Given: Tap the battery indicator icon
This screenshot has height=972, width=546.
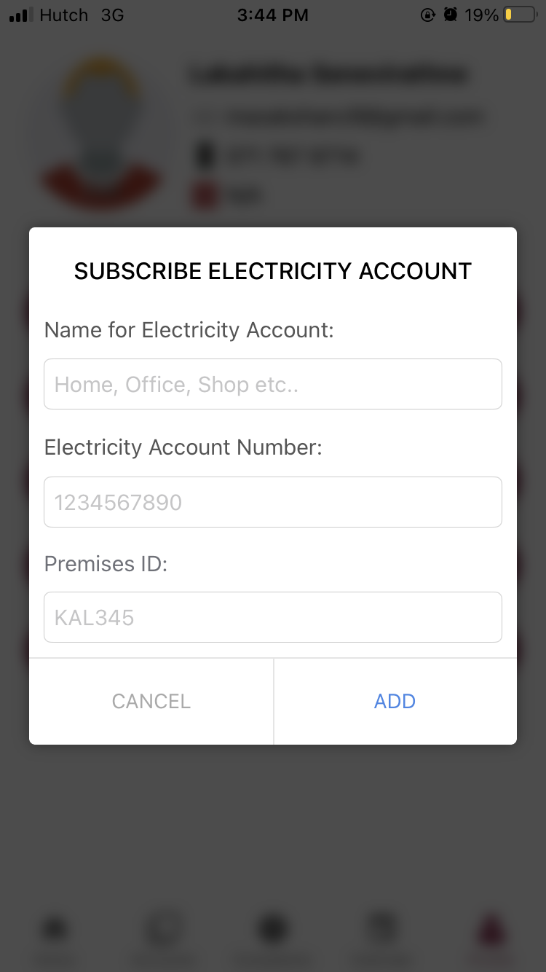Looking at the screenshot, I should [520, 15].
